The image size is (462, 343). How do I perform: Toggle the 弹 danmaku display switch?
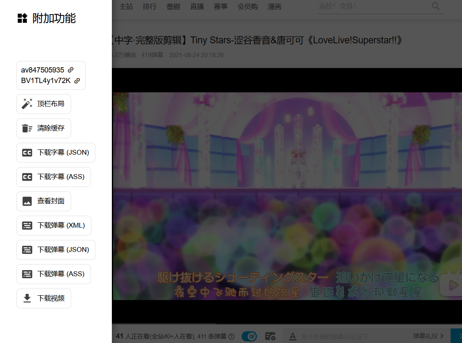coord(249,336)
